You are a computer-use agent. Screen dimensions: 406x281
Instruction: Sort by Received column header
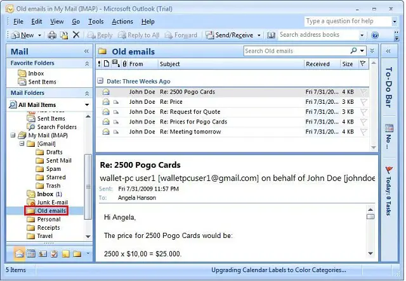click(322, 64)
